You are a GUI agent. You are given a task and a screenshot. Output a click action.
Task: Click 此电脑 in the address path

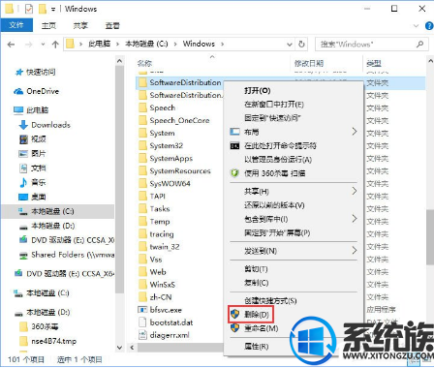(x=100, y=44)
